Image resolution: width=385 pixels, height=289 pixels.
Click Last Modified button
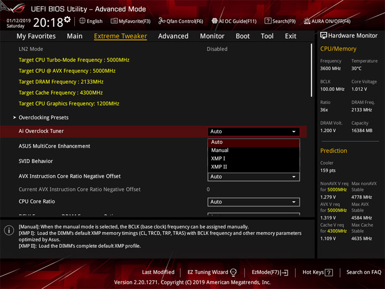point(158,272)
